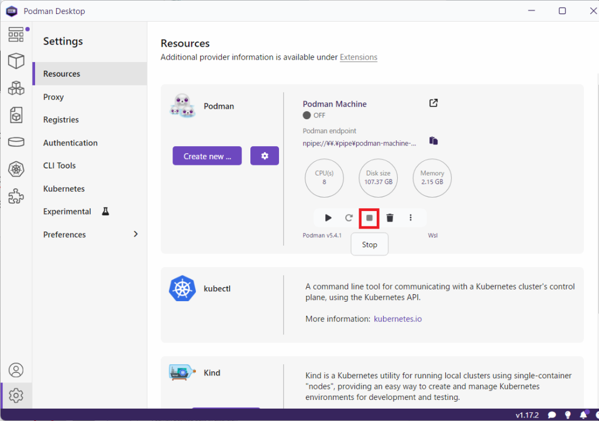Open the Podman Machine kebab menu
Screen dimensions: 599x421
click(411, 218)
